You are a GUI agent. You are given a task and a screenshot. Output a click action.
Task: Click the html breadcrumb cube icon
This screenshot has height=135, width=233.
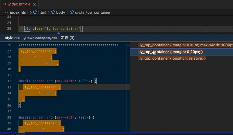[35, 12]
